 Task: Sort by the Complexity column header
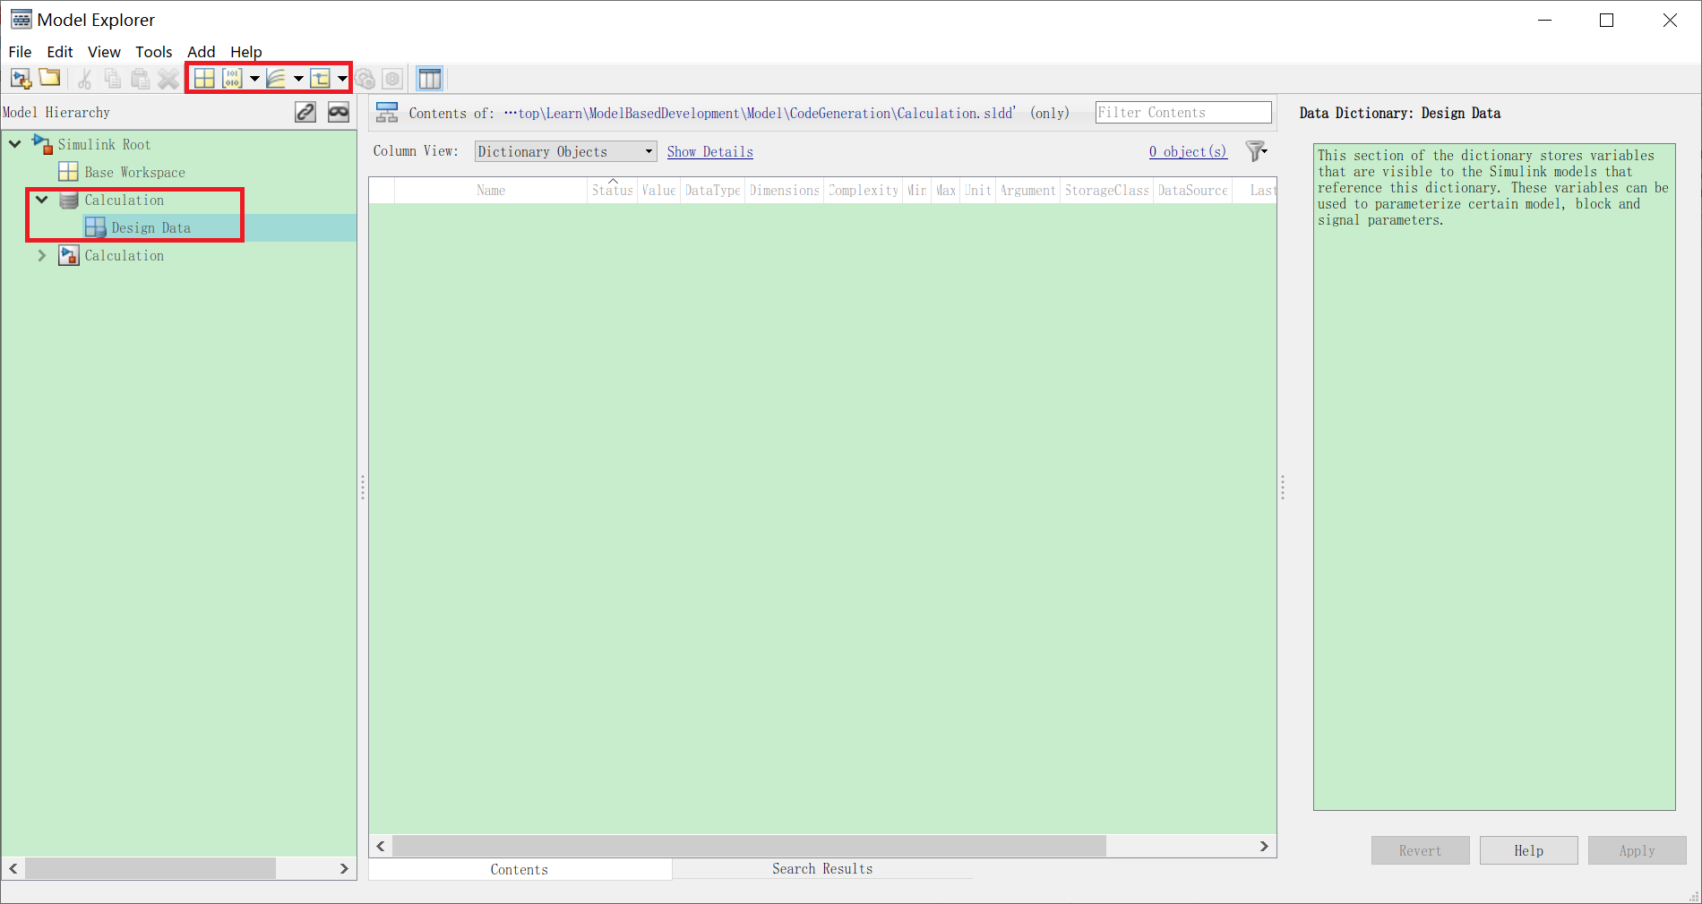pyautogui.click(x=864, y=190)
